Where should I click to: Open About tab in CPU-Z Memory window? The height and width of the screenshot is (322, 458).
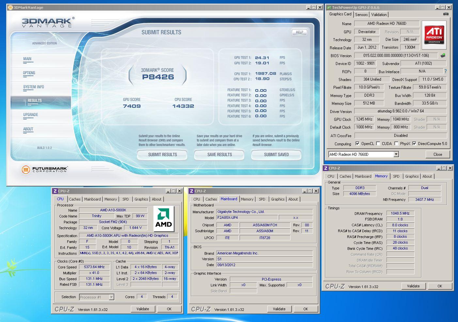tap(427, 176)
